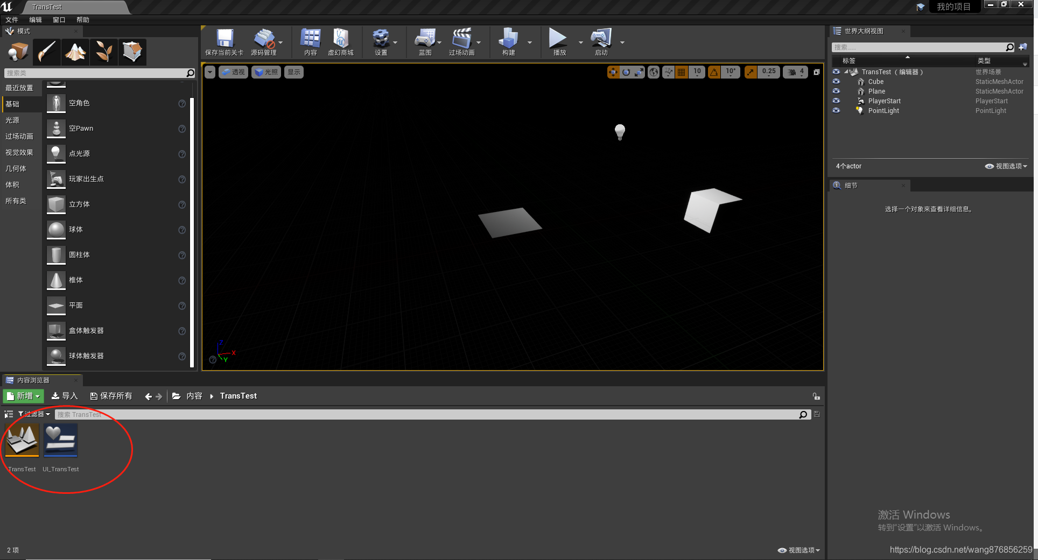The image size is (1038, 560).
Task: Activate the Geometry Editing mode icon
Action: (132, 52)
